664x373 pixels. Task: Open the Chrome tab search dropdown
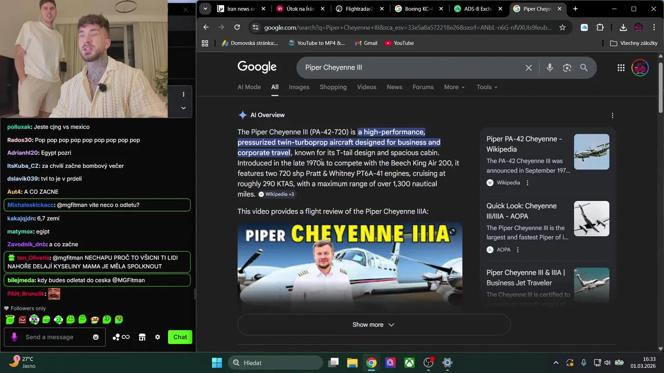[205, 9]
